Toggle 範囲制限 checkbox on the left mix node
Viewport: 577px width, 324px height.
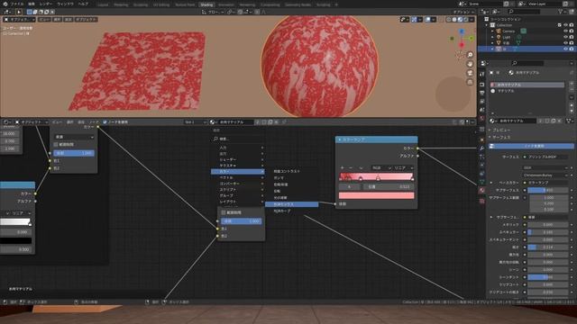tap(56, 144)
